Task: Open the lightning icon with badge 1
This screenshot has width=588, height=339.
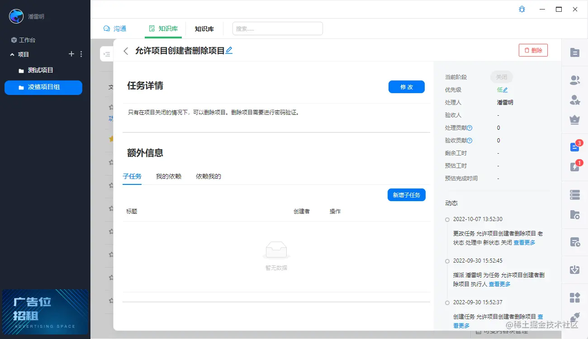Action: (574, 167)
